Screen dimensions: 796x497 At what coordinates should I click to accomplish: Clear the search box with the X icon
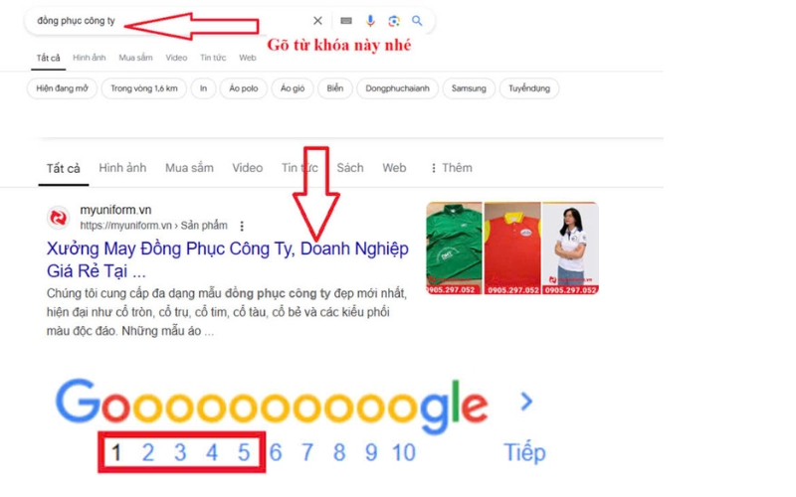[x=317, y=21]
